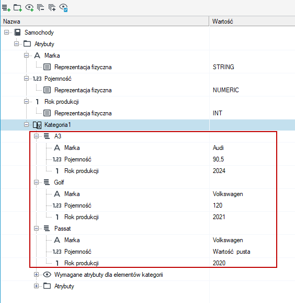Click the NUMERIC value cell
This screenshot has width=295, height=303.
point(225,90)
